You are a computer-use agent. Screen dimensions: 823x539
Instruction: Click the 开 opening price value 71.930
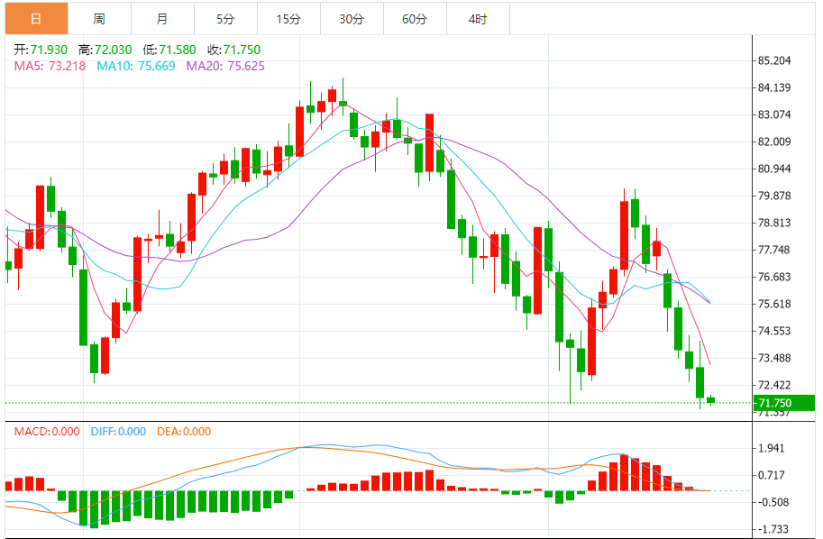pos(49,50)
